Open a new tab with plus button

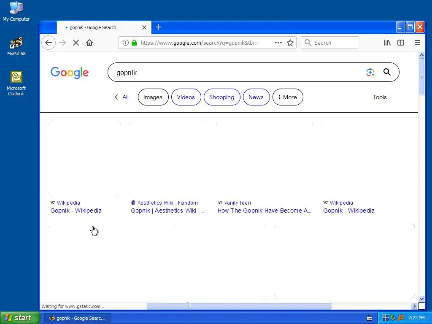click(159, 27)
